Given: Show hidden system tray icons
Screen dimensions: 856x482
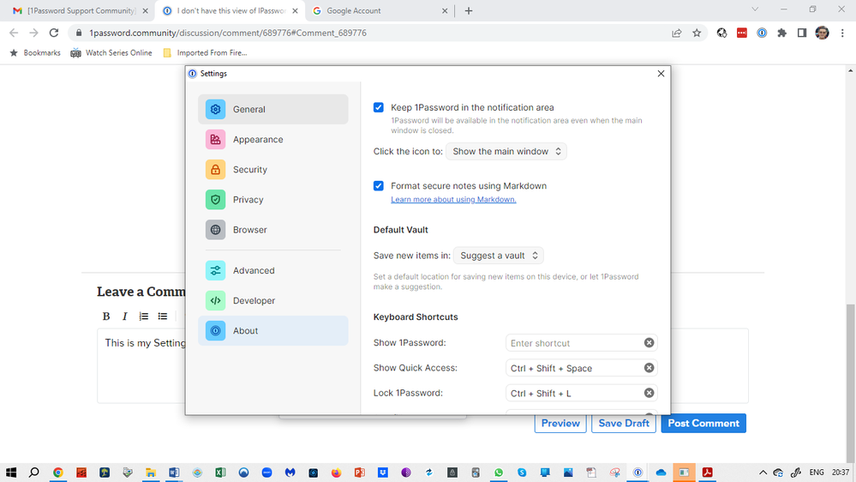Looking at the screenshot, I should (x=763, y=473).
